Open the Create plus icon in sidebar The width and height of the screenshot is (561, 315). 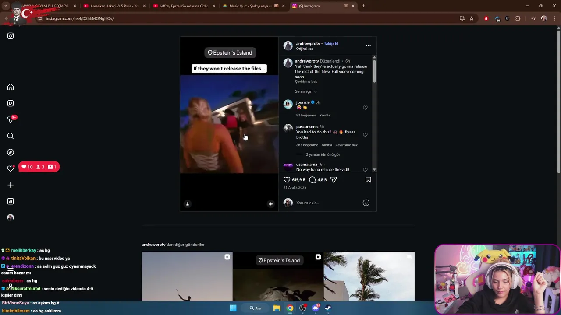pos(11,185)
